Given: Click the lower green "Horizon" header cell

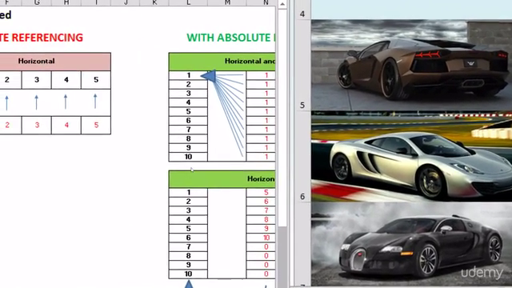Looking at the screenshot, I should 222,179.
